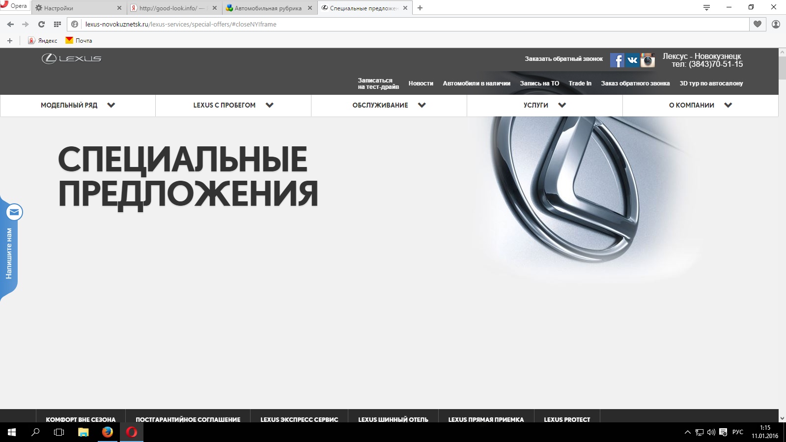
Task: Click Заказать обратный звонок link
Action: pyautogui.click(x=563, y=59)
